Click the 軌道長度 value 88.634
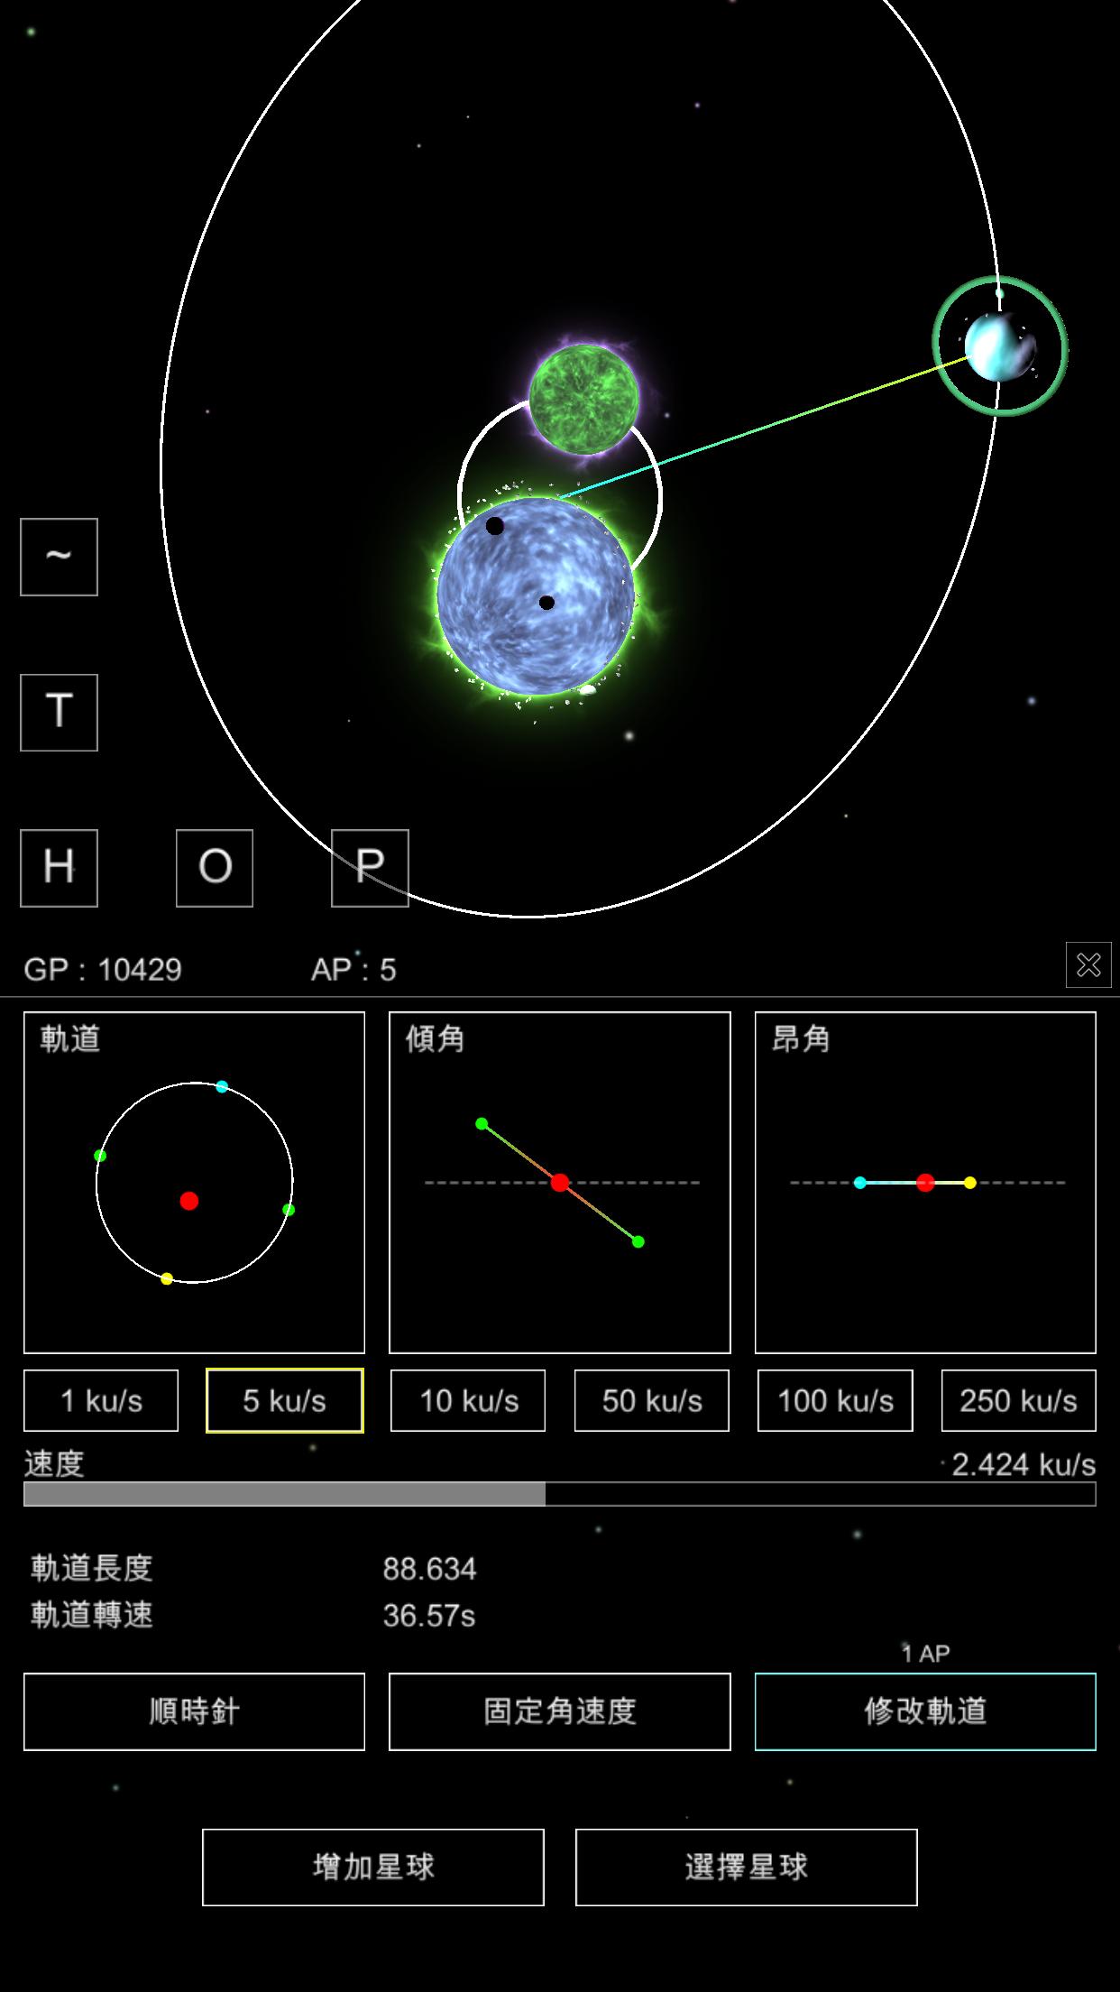The image size is (1120, 1992). tap(429, 1569)
